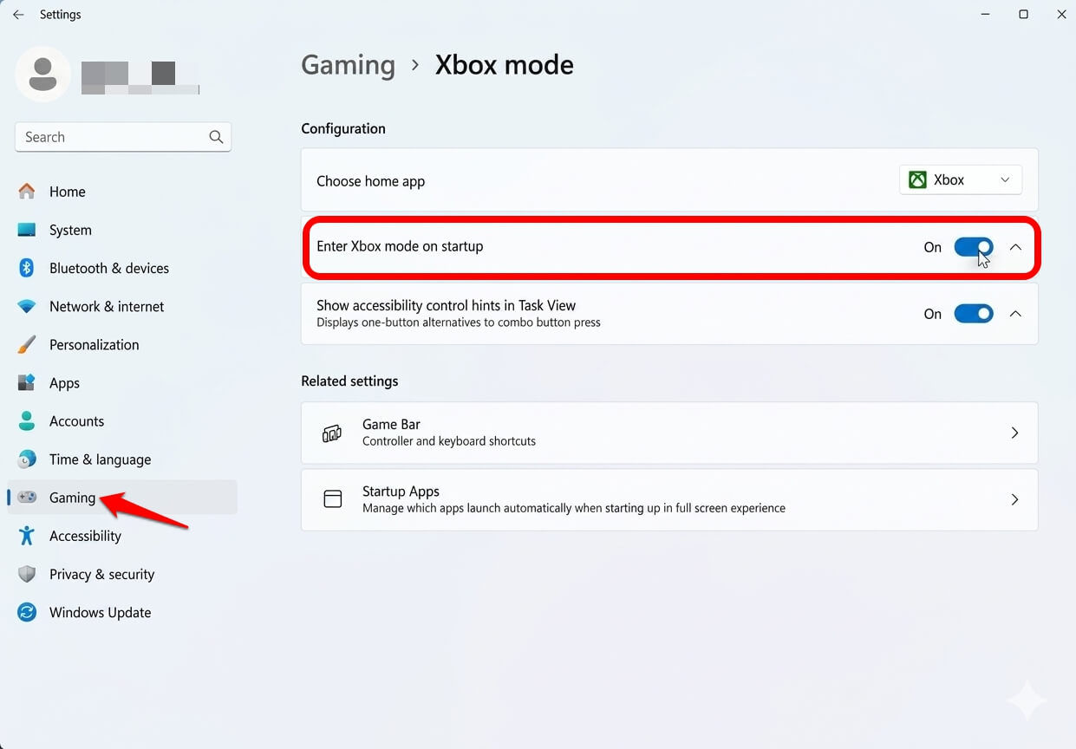This screenshot has width=1076, height=749.
Task: Open Network & internet settings
Action: pos(122,306)
